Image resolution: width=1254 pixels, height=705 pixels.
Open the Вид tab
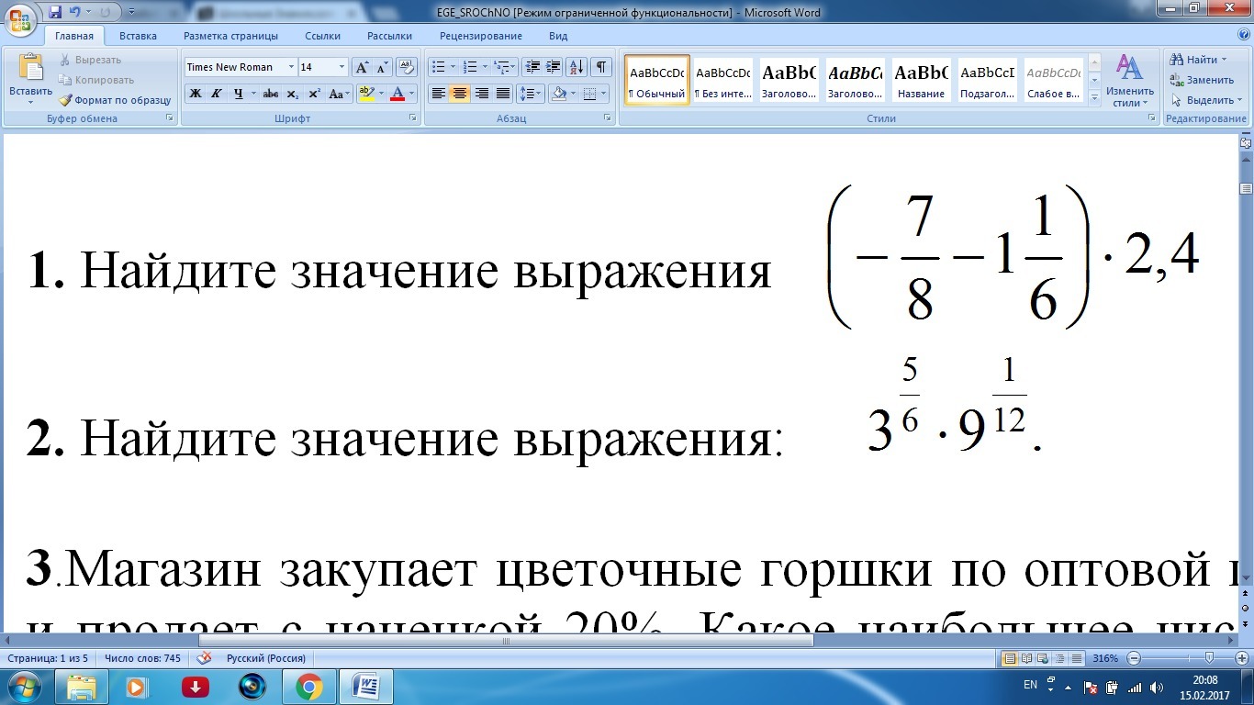558,36
